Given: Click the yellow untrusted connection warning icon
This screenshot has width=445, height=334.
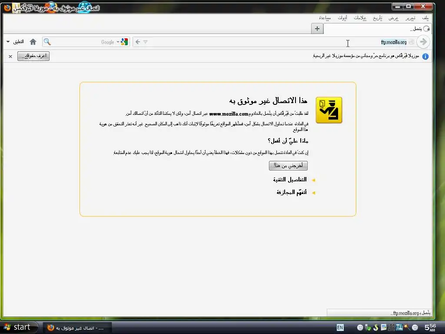Looking at the screenshot, I should [x=329, y=110].
